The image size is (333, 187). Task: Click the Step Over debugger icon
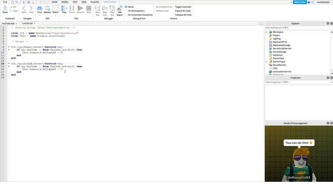tap(105, 8)
